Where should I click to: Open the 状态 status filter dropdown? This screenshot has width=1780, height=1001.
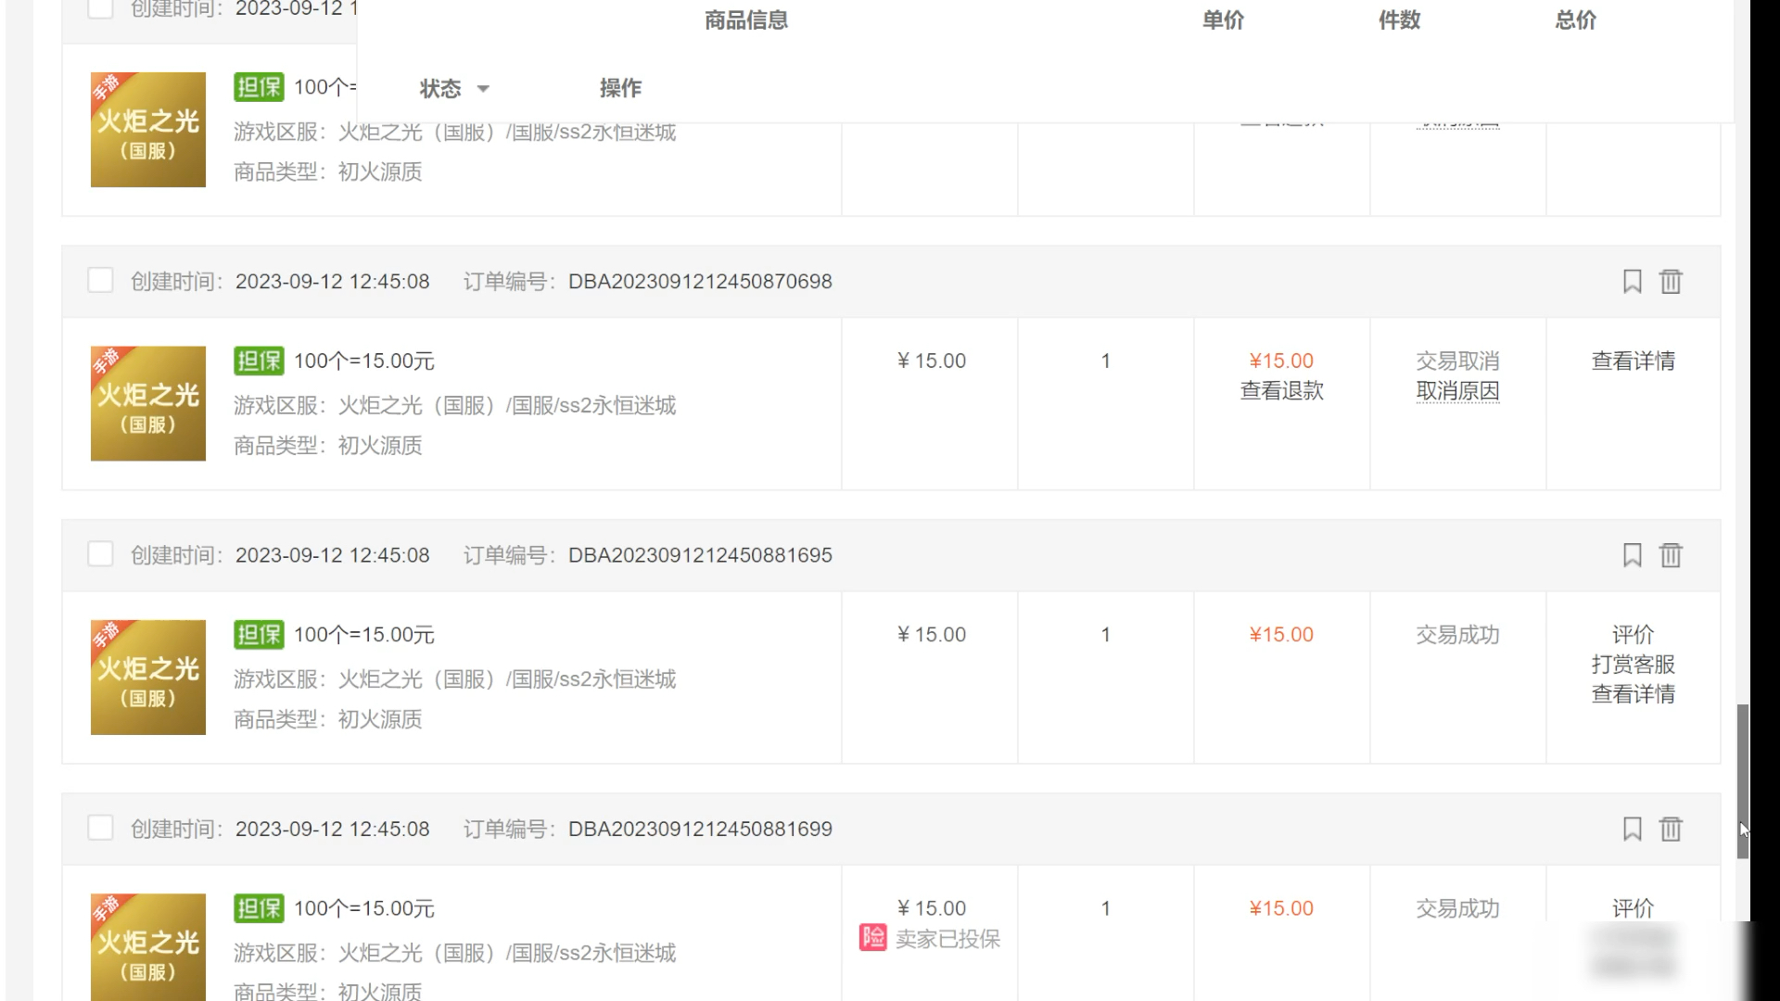pyautogui.click(x=454, y=88)
